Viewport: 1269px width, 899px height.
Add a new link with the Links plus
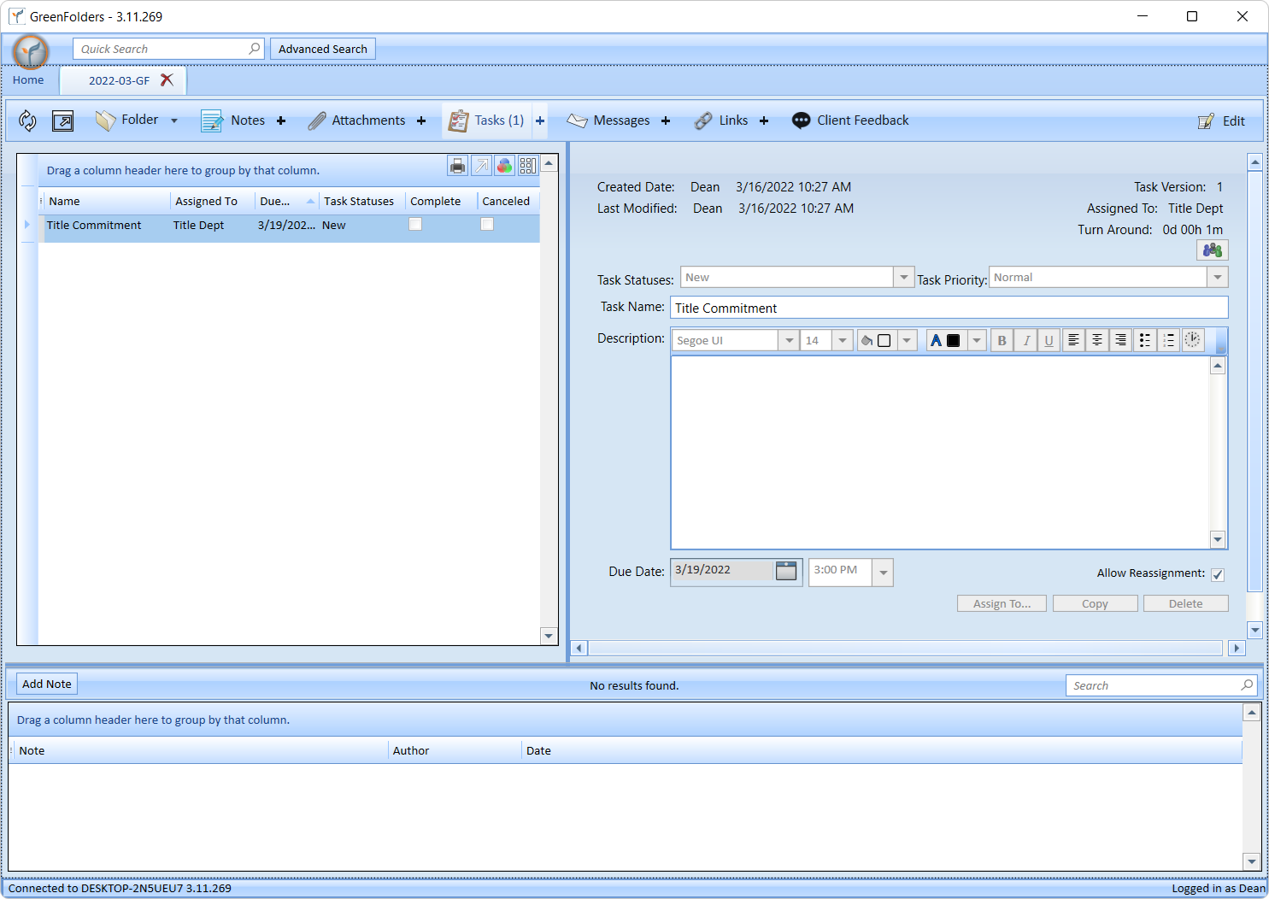coord(764,121)
